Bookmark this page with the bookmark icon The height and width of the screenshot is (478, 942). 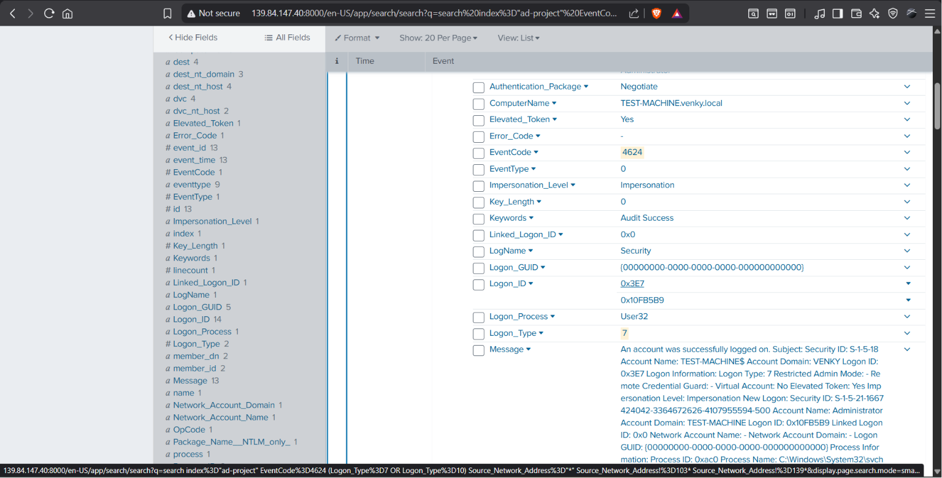click(x=167, y=13)
